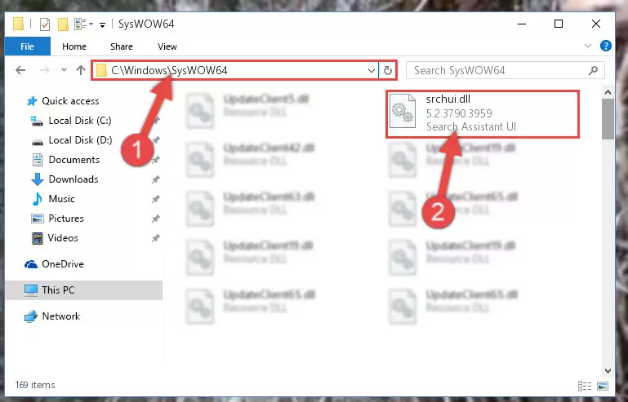Viewport: 628px width, 402px height.
Task: Open the File menu
Action: pyautogui.click(x=27, y=46)
